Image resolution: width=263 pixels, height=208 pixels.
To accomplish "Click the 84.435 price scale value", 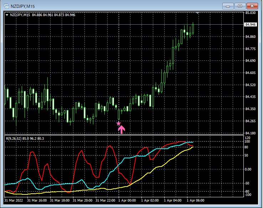I will pos(251,97).
